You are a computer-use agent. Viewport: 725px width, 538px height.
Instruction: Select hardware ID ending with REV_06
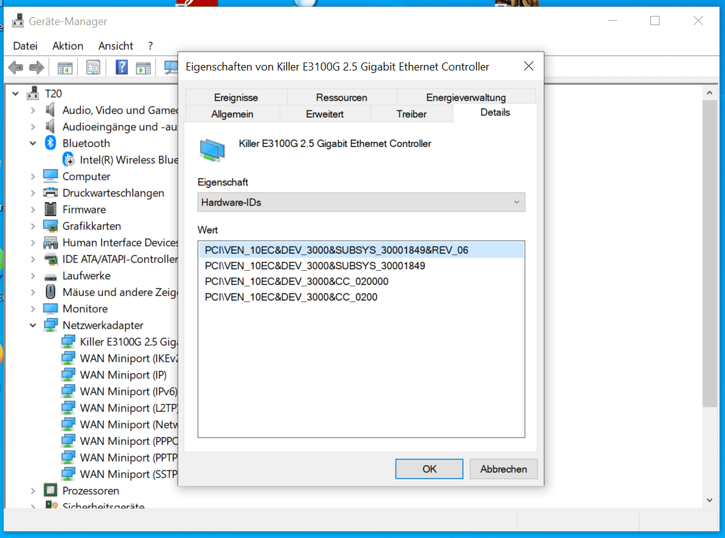(x=361, y=250)
